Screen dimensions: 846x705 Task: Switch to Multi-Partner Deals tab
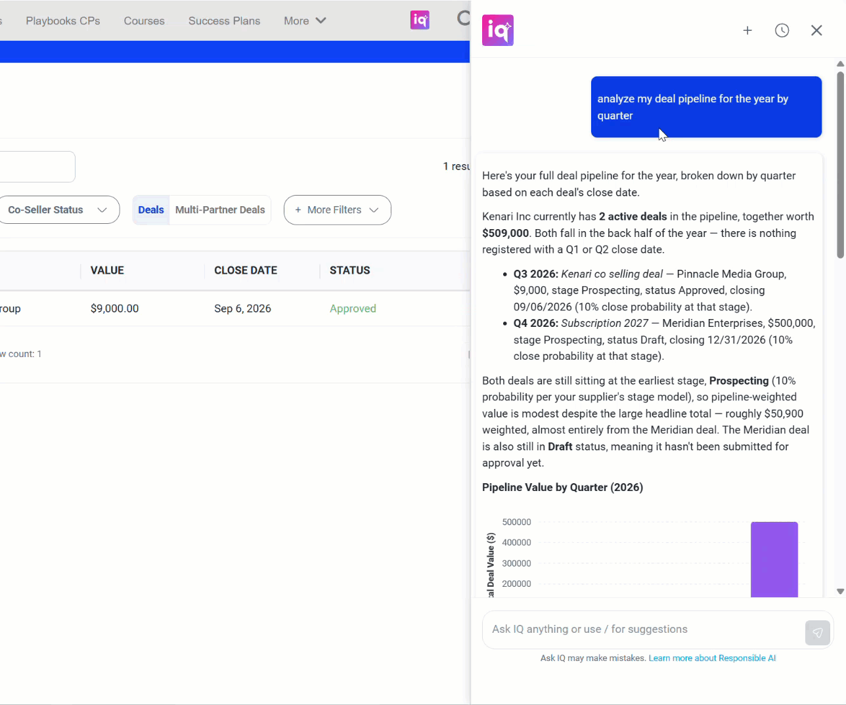tap(220, 210)
